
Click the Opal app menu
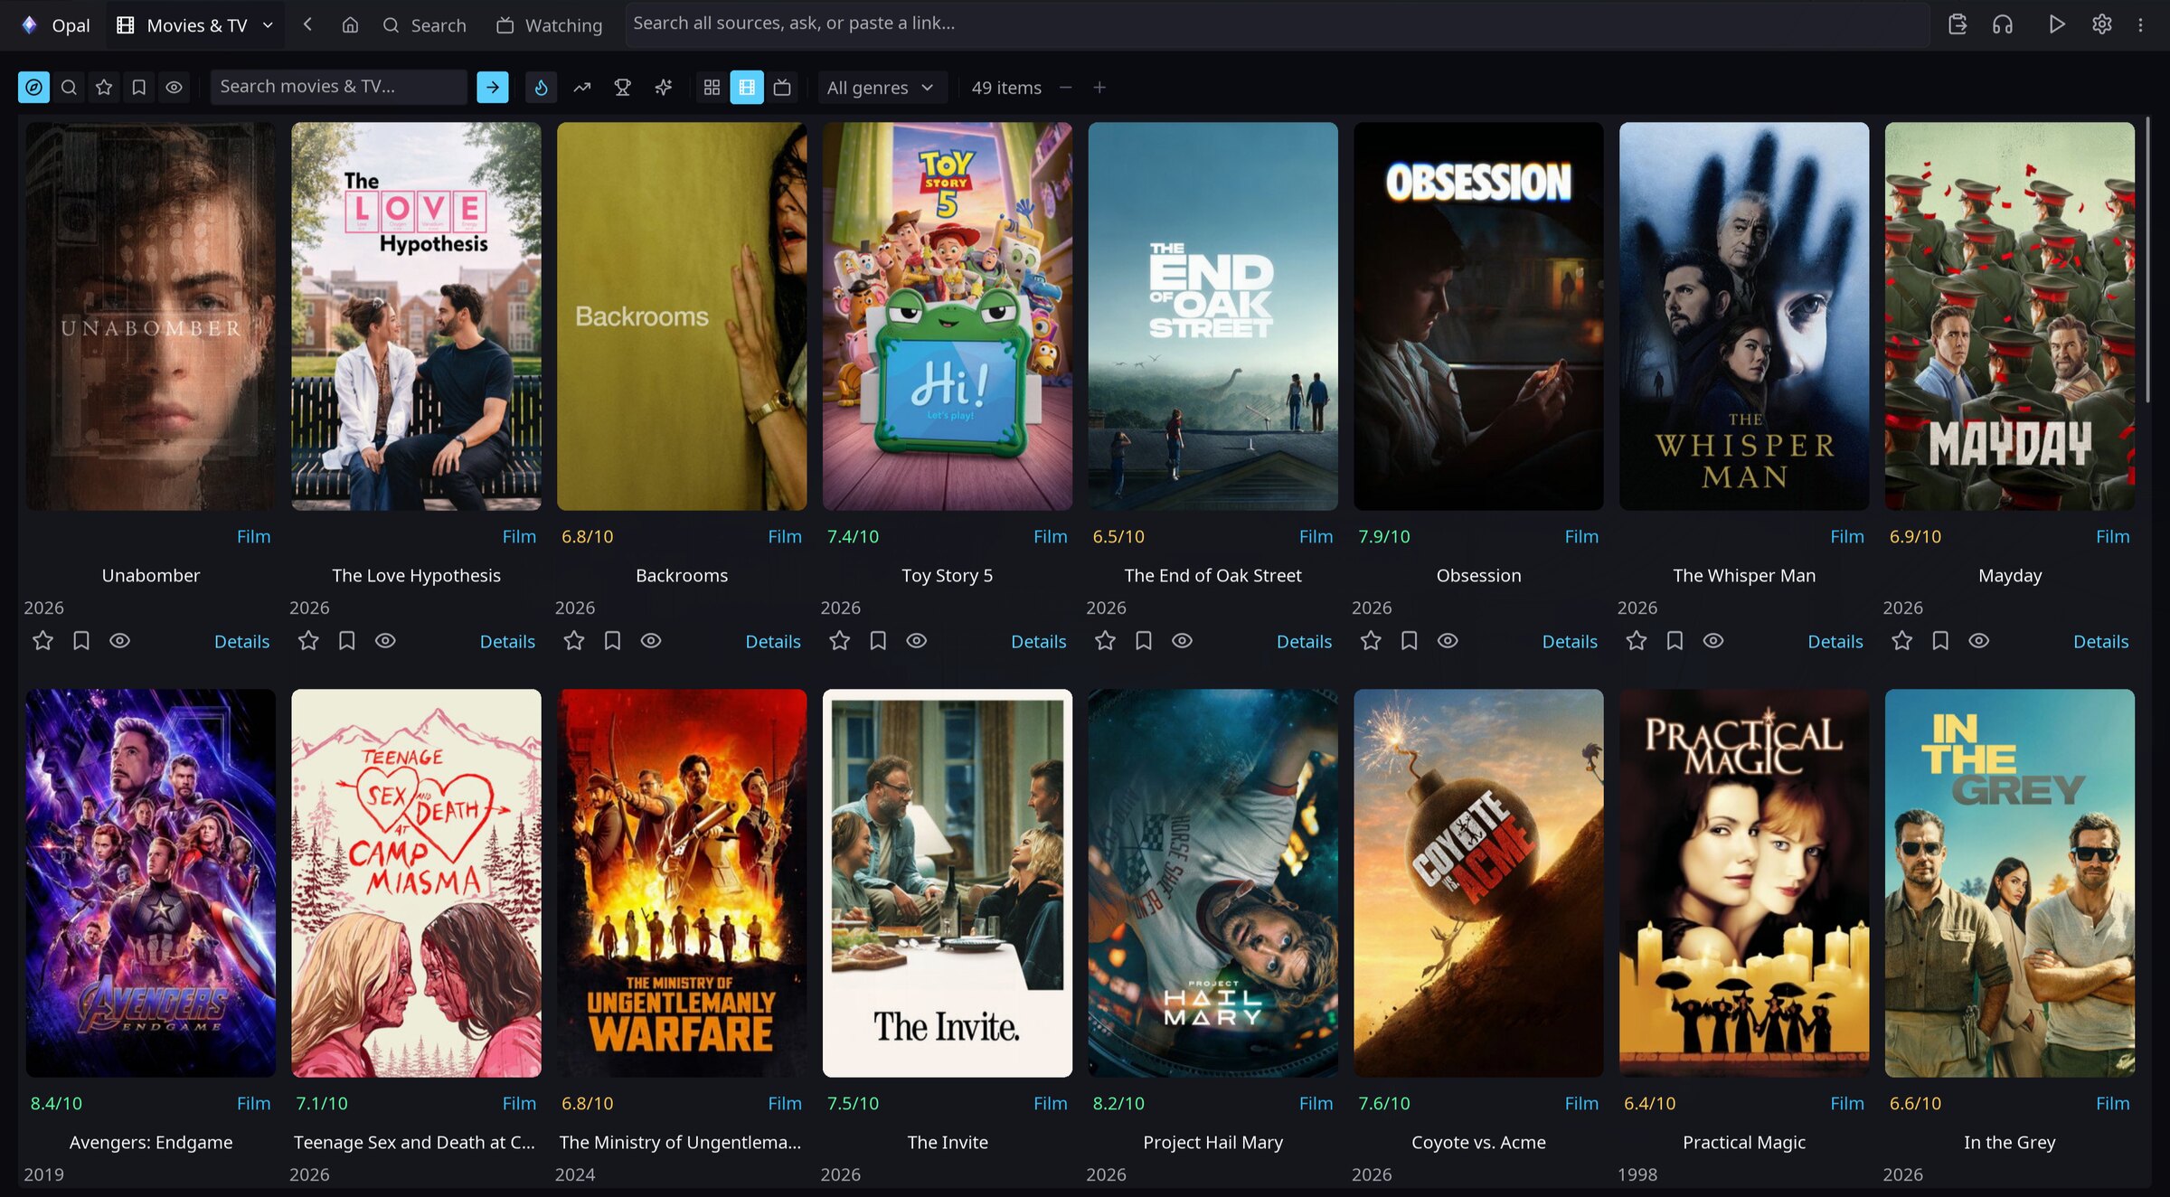coord(54,24)
